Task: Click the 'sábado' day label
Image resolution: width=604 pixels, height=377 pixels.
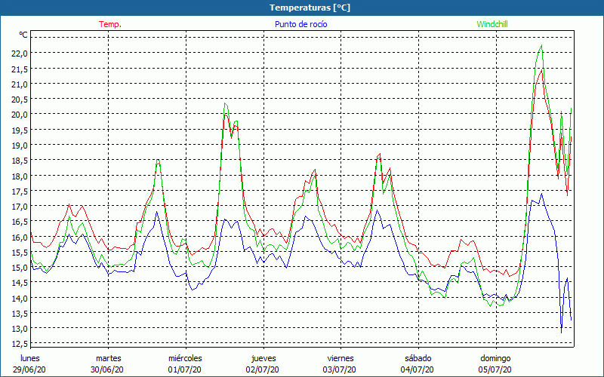Action: (418, 359)
